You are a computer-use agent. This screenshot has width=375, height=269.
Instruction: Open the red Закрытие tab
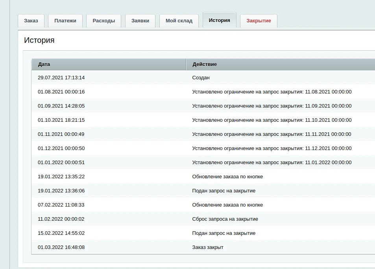tap(259, 21)
